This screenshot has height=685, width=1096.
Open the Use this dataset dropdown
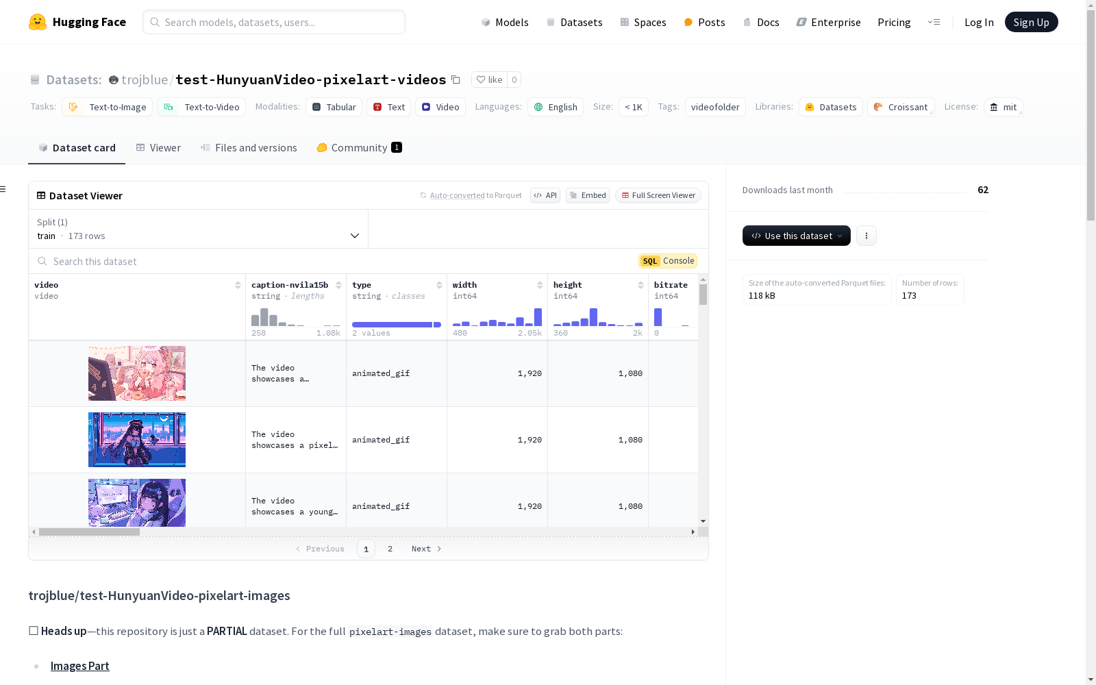pos(797,236)
